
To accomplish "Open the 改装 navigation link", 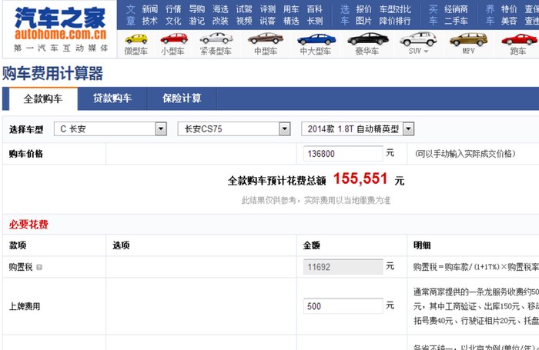I will (220, 21).
